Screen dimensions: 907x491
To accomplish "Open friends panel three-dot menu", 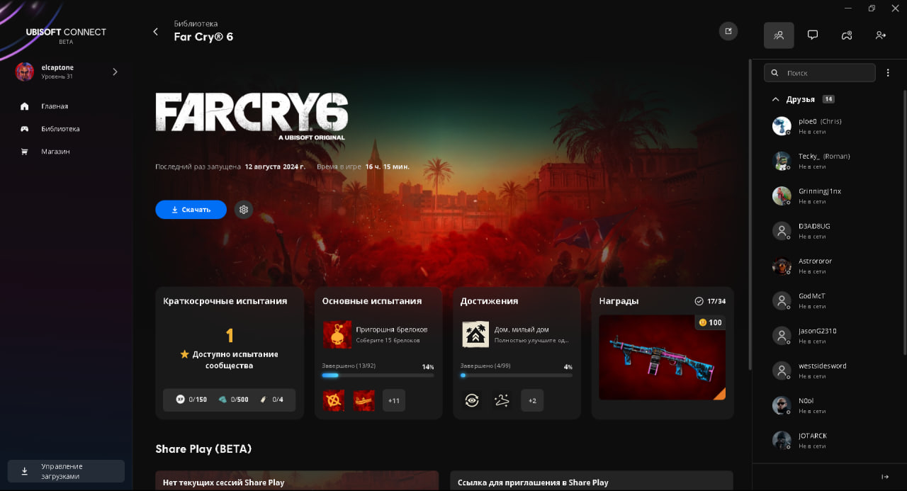I will pos(888,73).
